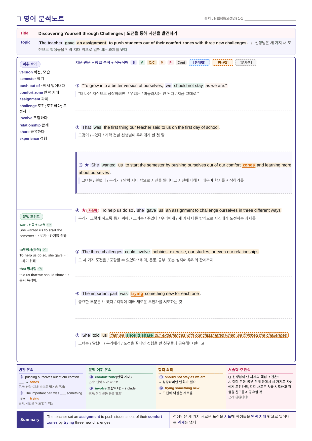Click the 관계절 dashed legend tag

(x=199, y=63)
